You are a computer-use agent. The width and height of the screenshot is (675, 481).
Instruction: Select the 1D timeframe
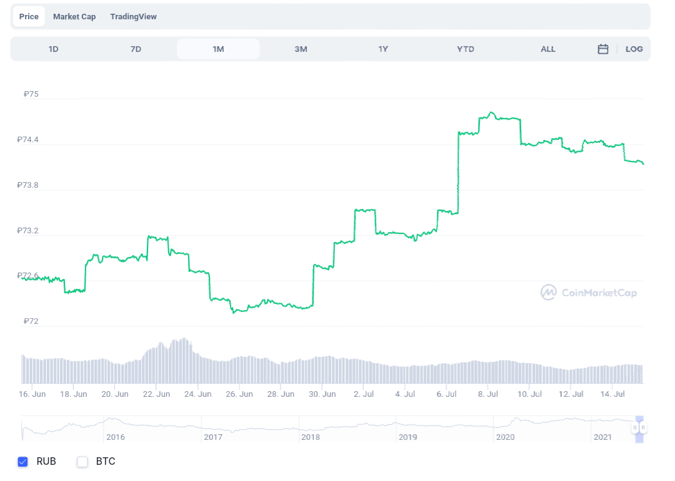[53, 49]
